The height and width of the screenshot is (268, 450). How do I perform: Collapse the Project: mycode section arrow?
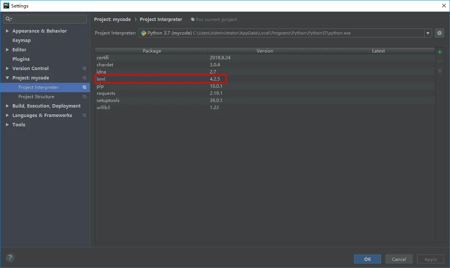tap(7, 78)
